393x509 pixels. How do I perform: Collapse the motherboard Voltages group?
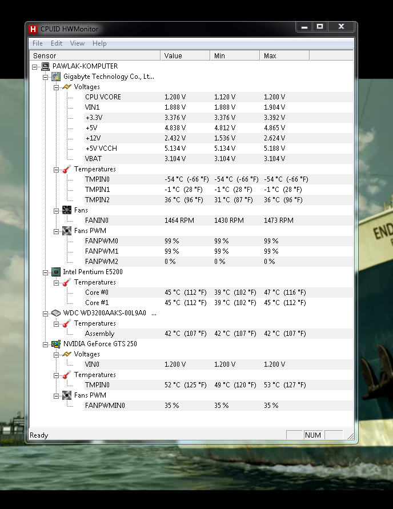pyautogui.click(x=56, y=87)
